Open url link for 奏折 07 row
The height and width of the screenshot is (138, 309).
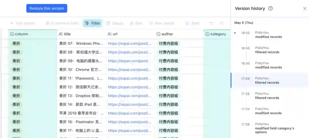click(x=130, y=44)
